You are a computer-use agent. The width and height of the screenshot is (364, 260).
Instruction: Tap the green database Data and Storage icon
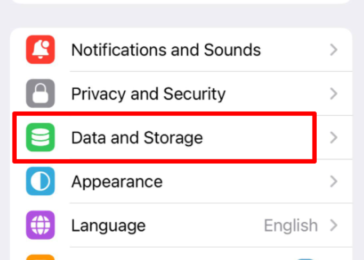[40, 137]
